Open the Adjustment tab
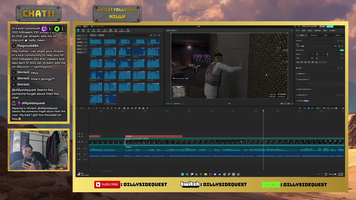The image size is (356, 200). tap(122, 30)
